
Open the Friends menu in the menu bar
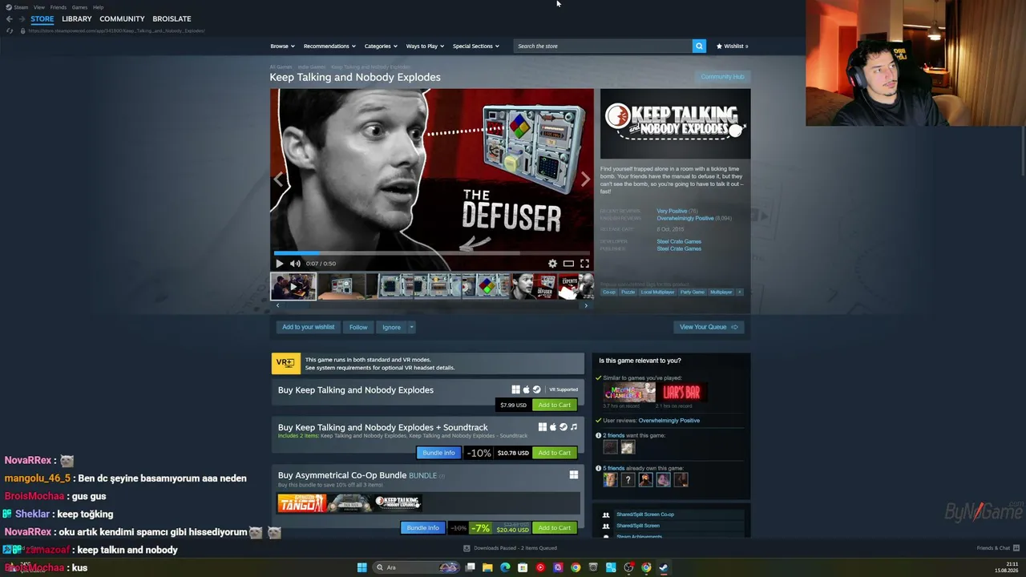[59, 7]
